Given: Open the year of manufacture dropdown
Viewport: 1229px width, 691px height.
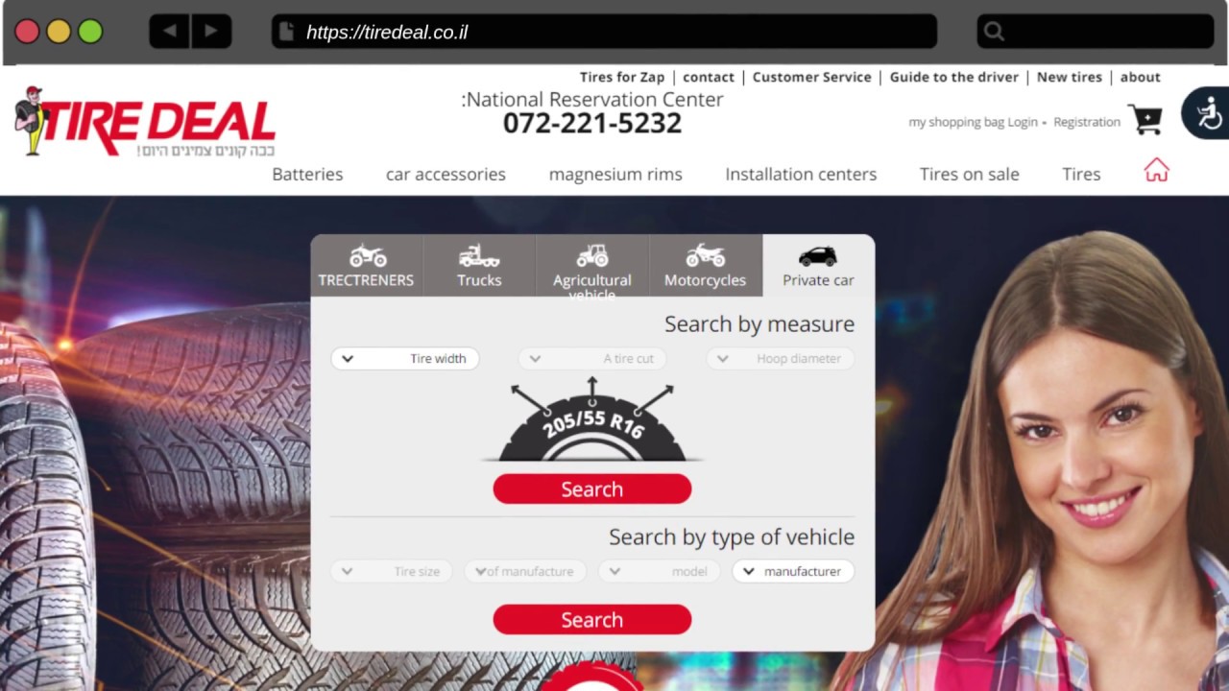Looking at the screenshot, I should [x=525, y=571].
